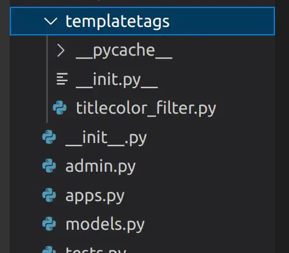Screen dimensions: 289x253
Task: Open the __init__.py file
Action: coord(106,138)
